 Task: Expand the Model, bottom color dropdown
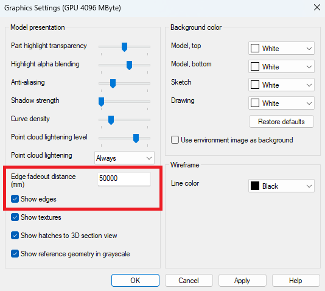click(x=281, y=66)
